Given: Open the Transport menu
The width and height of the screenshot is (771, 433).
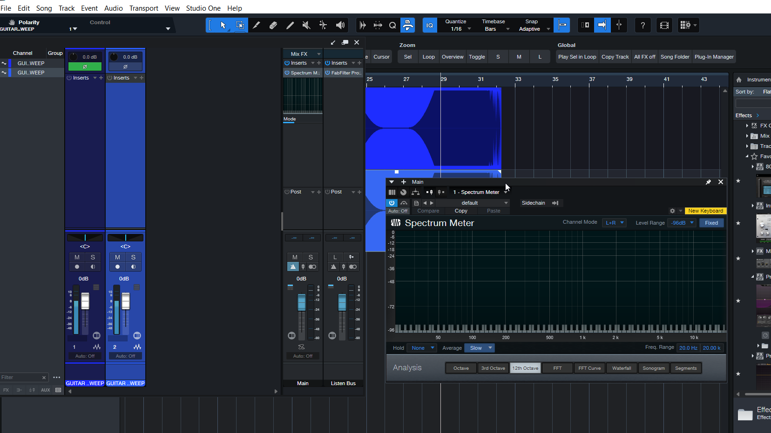Looking at the screenshot, I should pos(143,8).
